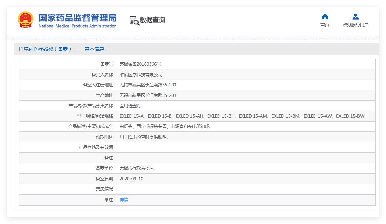Screen dimensions: 386x224
Task: Select the value 苏锡械备20180366号
Action: click(x=140, y=64)
